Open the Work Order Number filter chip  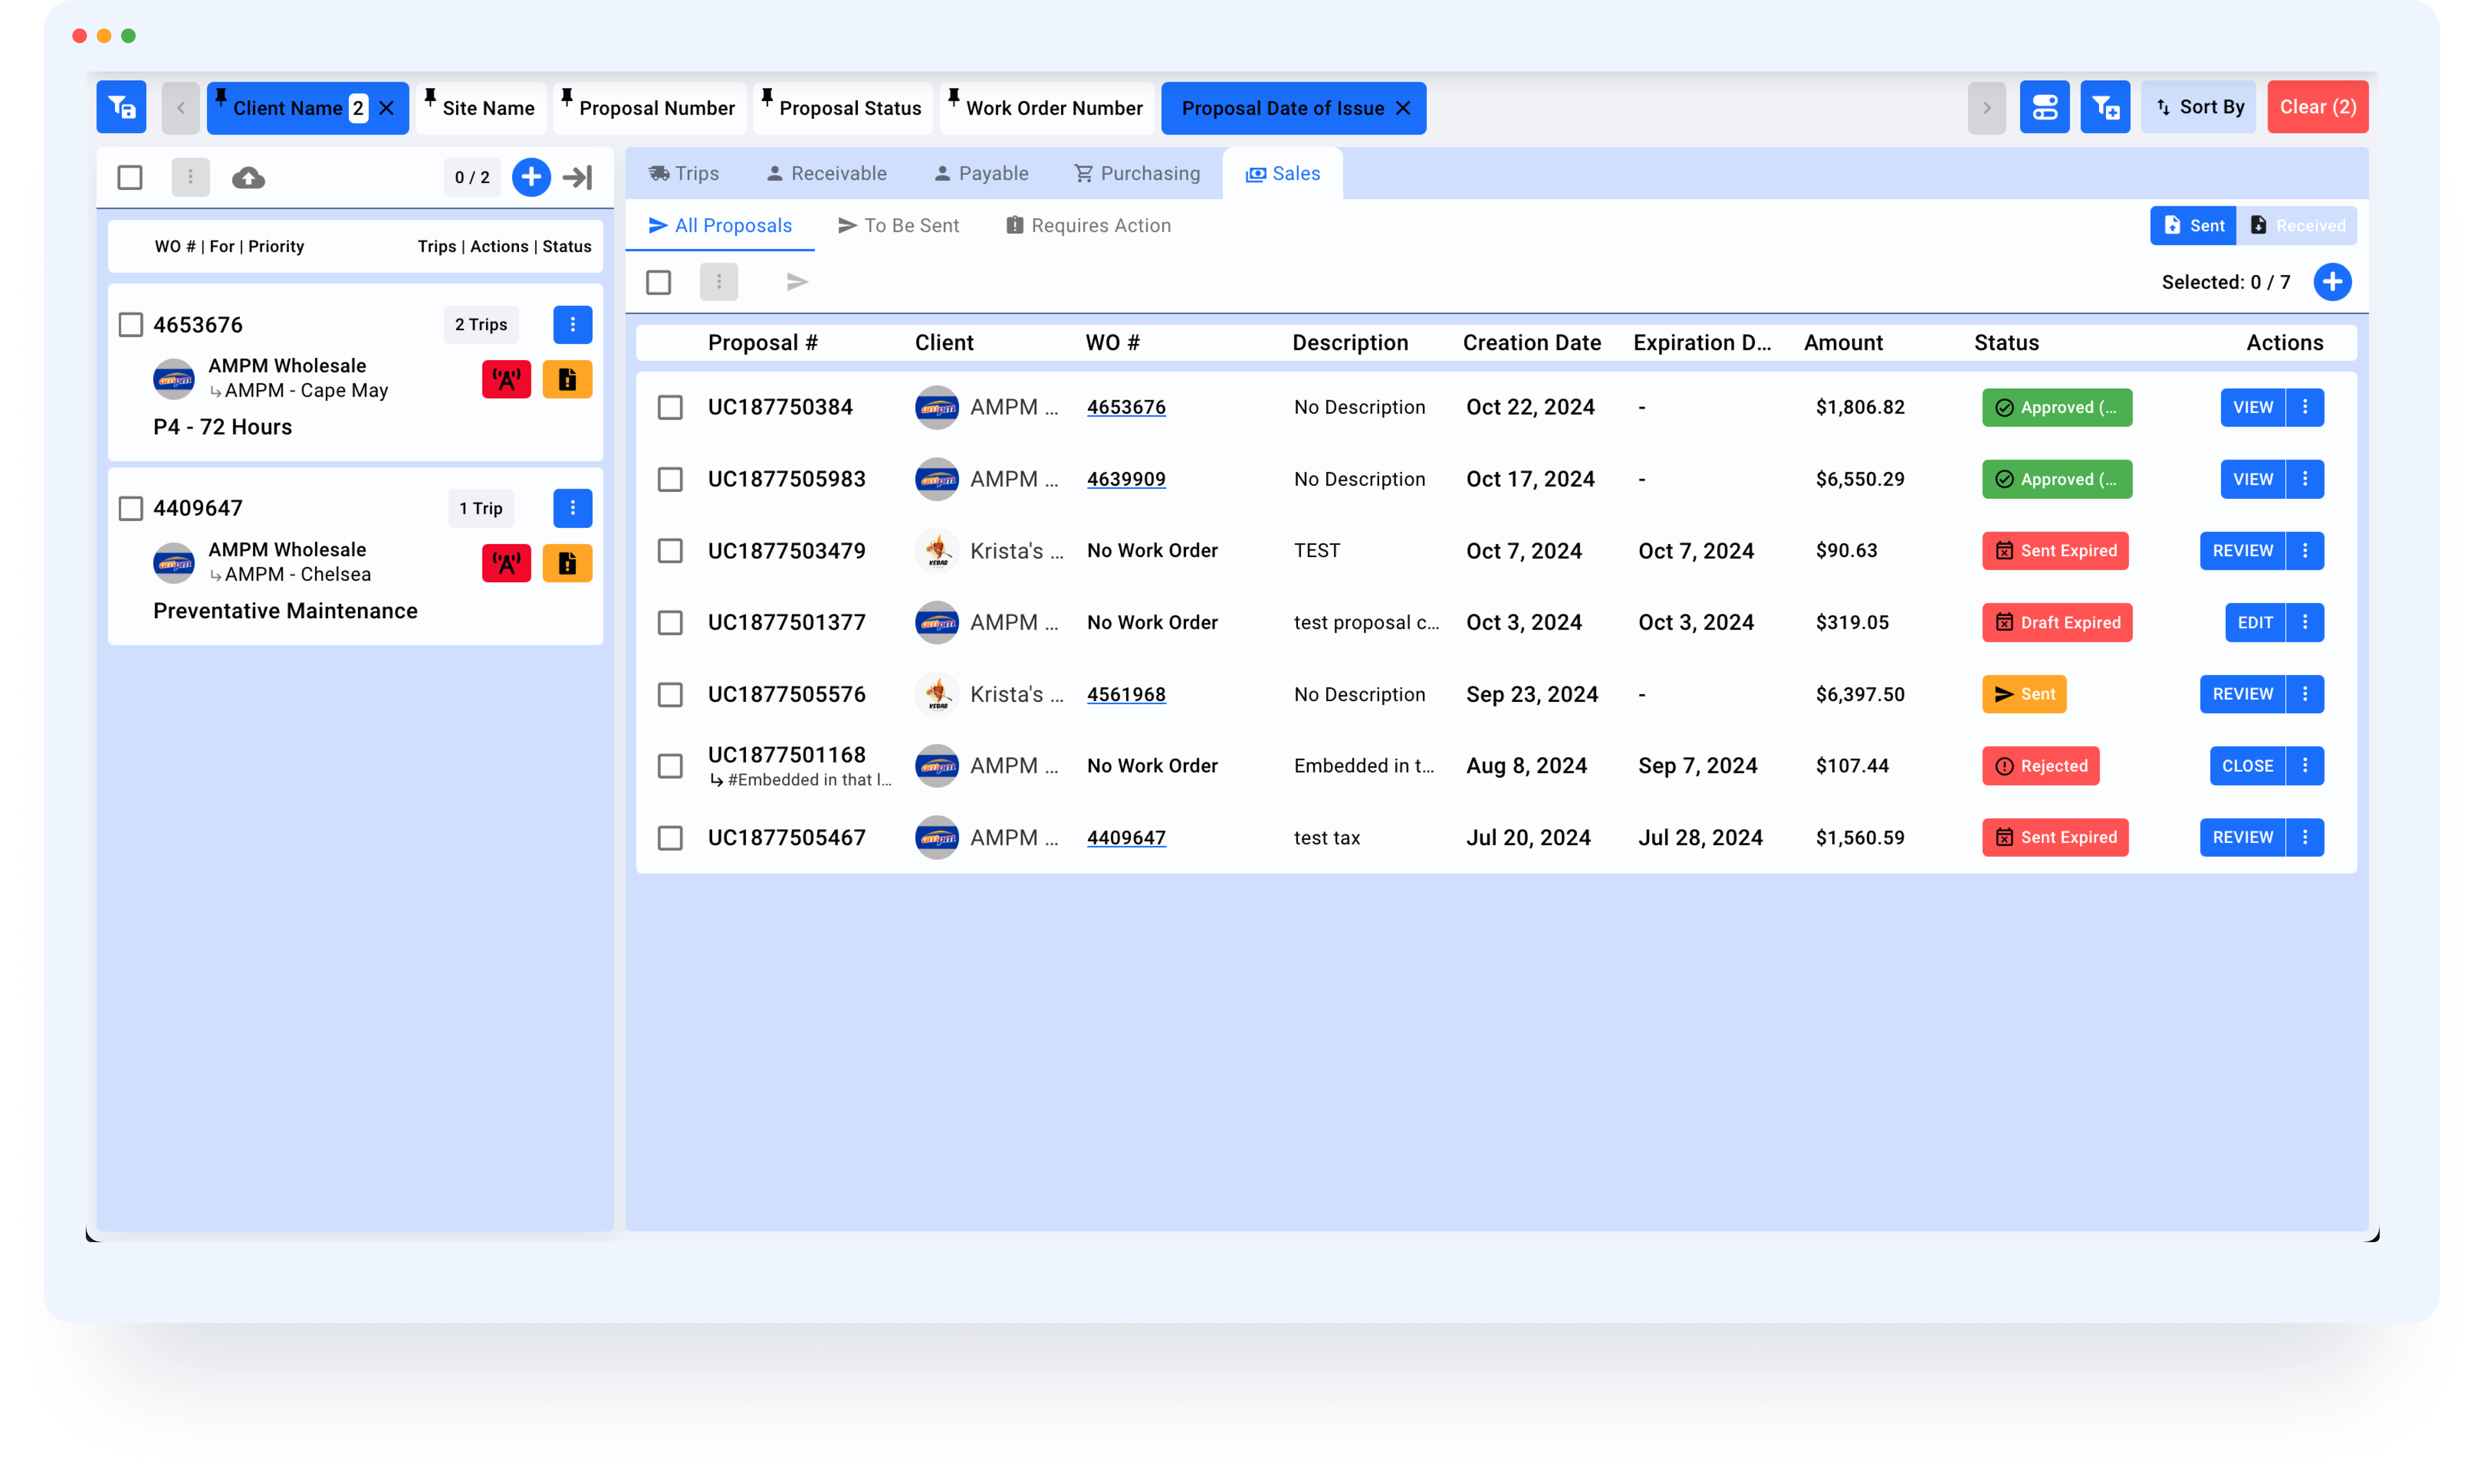tap(1046, 108)
